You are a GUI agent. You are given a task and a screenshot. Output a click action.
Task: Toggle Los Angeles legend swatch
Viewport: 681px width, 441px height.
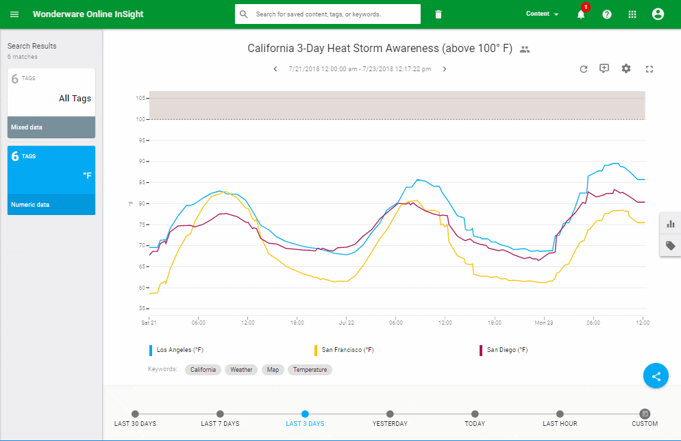151,351
